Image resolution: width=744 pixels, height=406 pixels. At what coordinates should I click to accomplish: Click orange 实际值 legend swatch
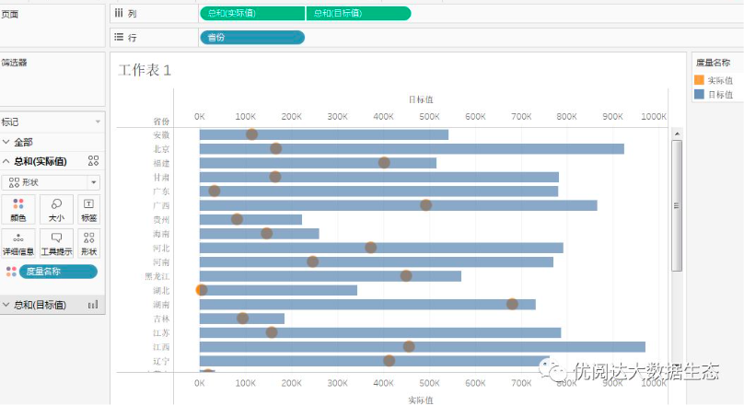699,81
